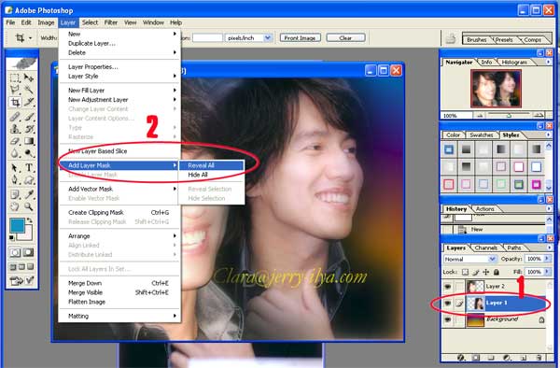Screen dimensions: 560x368
Task: Select the History Brush tool
Action: 29,129
